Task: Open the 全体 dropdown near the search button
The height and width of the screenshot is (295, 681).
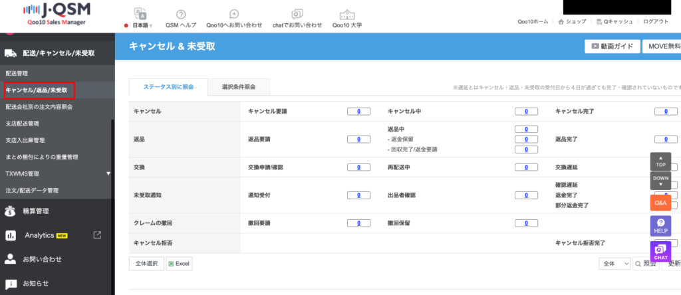Action: [614, 263]
